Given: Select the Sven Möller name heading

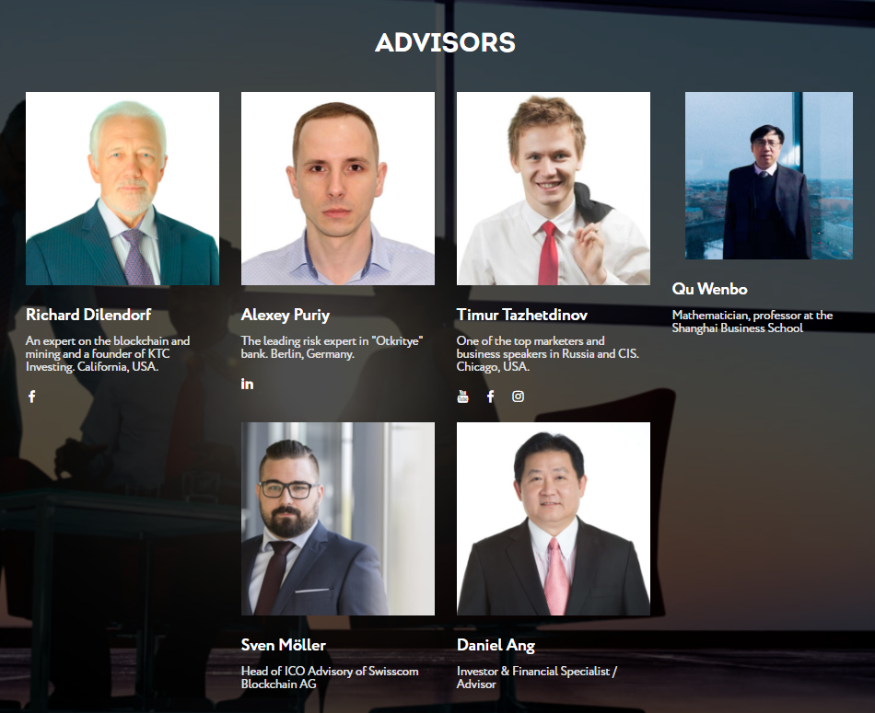Looking at the screenshot, I should pos(284,645).
